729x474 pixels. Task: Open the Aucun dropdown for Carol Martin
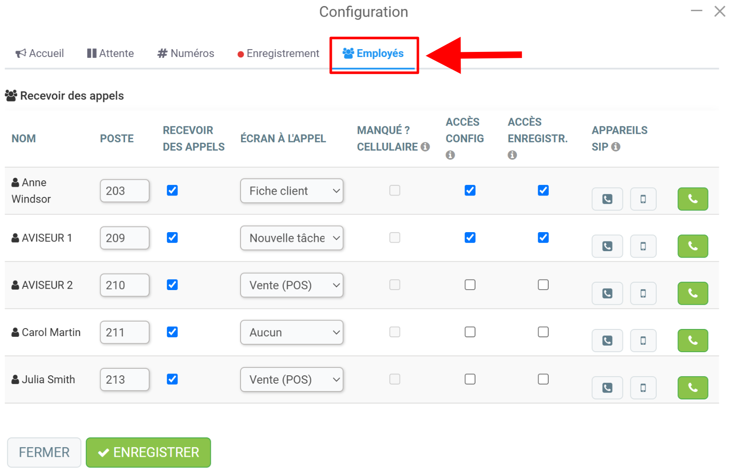tap(292, 333)
